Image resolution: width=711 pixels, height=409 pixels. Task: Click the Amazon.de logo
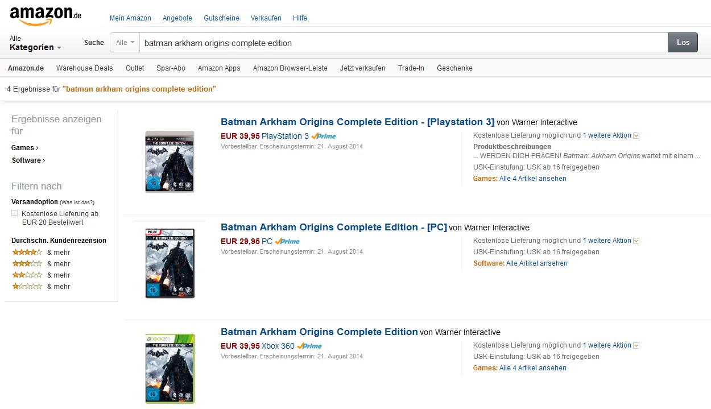(x=46, y=16)
